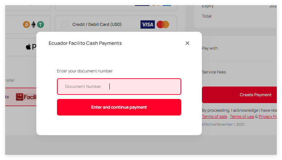Open the Privacy Policy link

pyautogui.click(x=268, y=117)
